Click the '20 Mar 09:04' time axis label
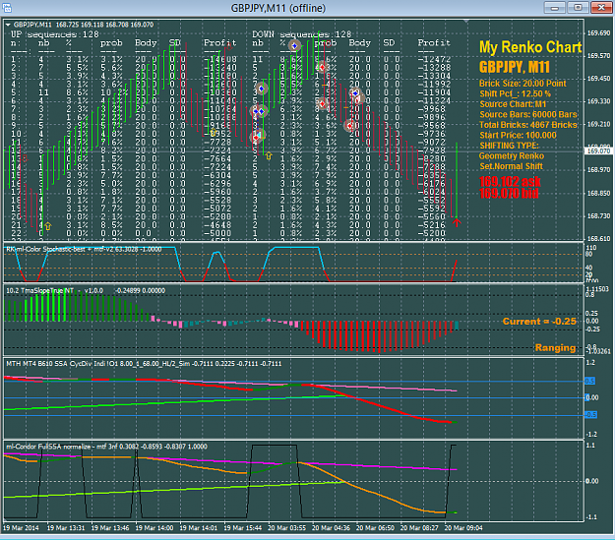 tap(463, 528)
